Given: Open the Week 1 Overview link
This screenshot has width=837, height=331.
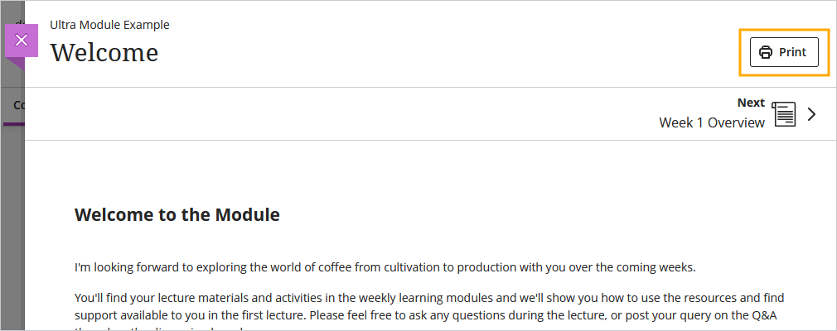Looking at the screenshot, I should pos(712,122).
